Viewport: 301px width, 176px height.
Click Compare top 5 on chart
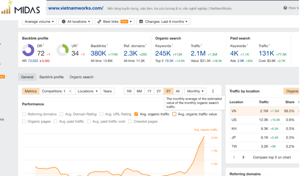coord(272,157)
